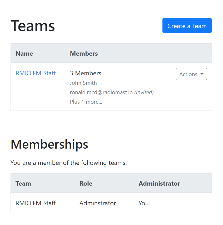Click the Administrator column header

pos(159,184)
